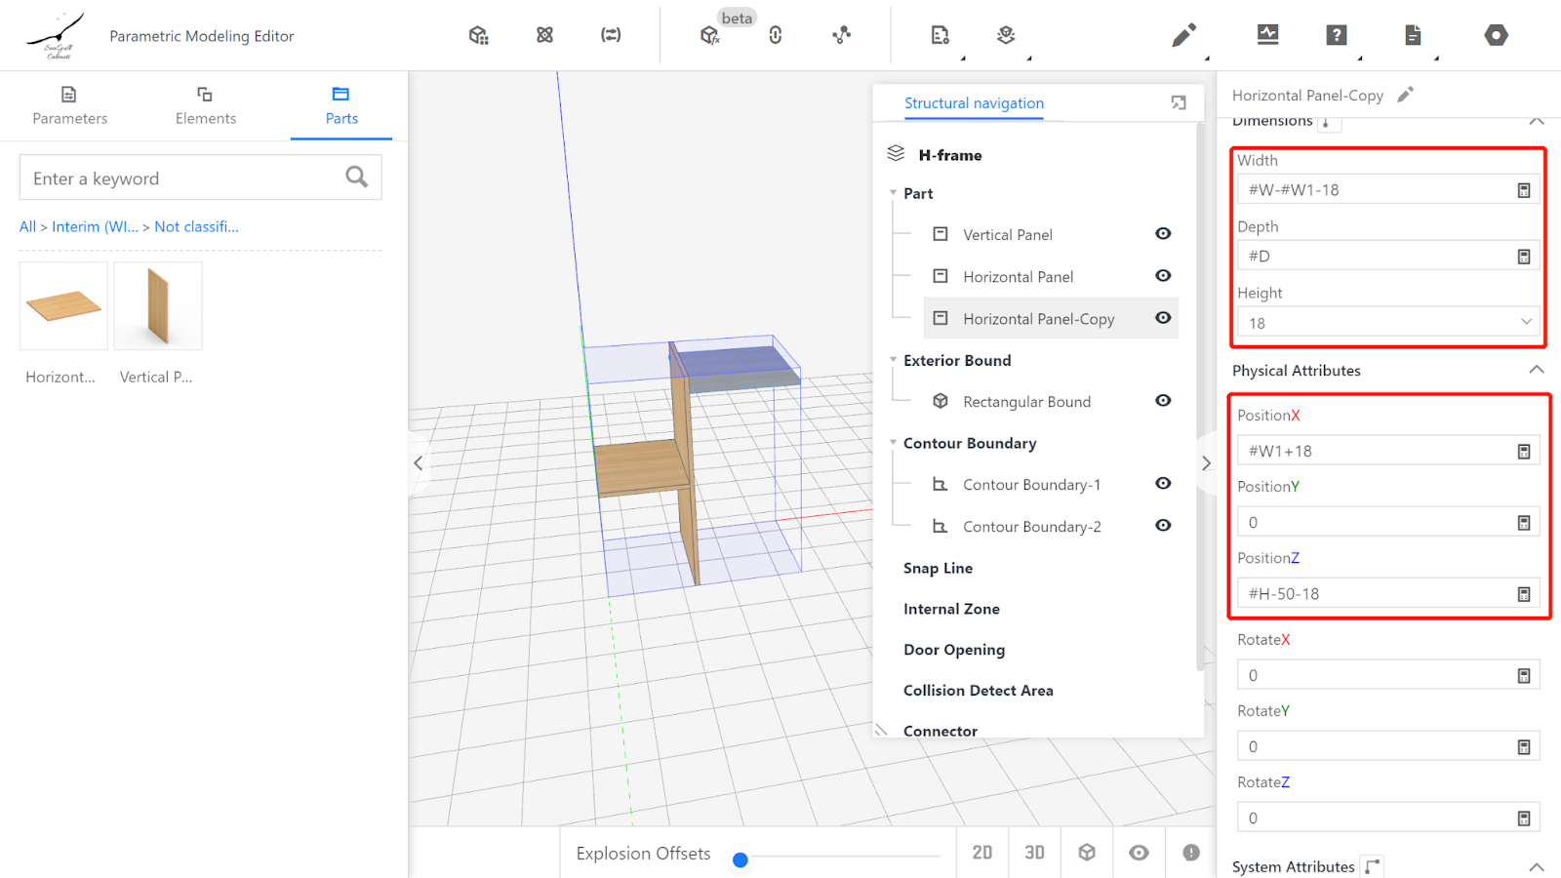Pop out the Structural navigation panel
Image resolution: width=1561 pixels, height=878 pixels.
pos(1179,102)
